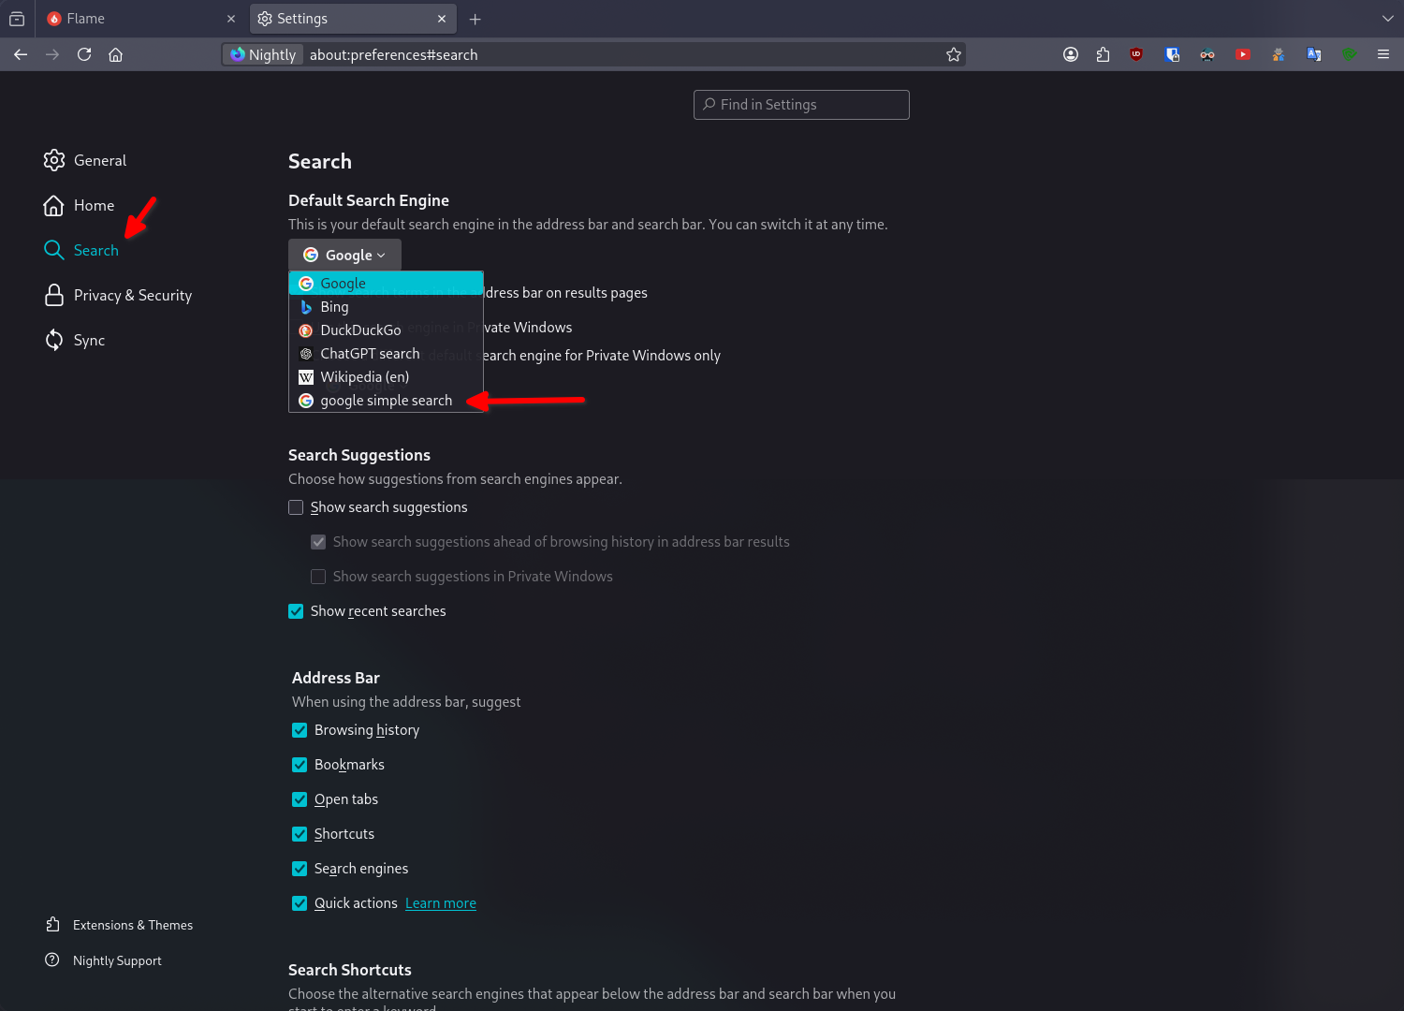Collapse the Google default engine dropdown
This screenshot has height=1011, width=1404.
pos(344,255)
